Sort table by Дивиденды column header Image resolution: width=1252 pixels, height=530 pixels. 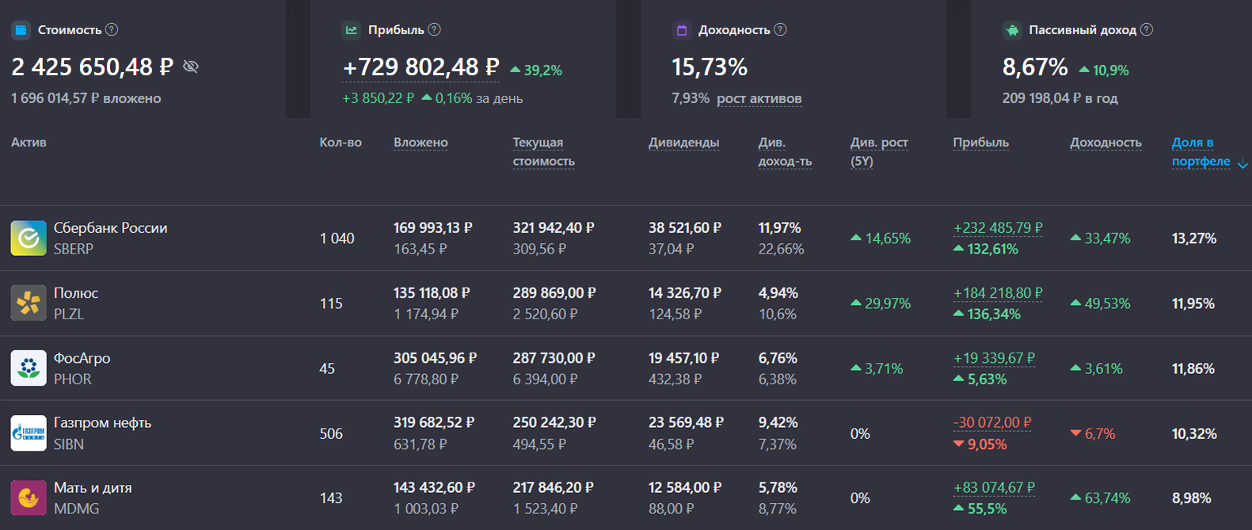pyautogui.click(x=683, y=143)
